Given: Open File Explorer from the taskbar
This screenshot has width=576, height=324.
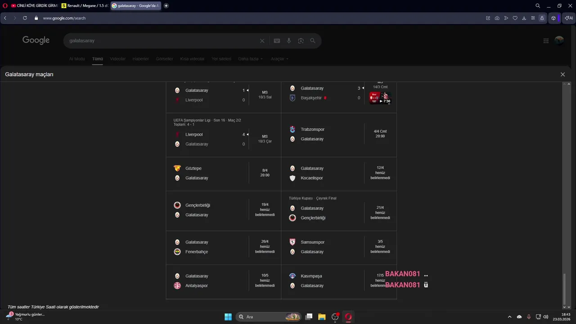Looking at the screenshot, I should tap(322, 317).
